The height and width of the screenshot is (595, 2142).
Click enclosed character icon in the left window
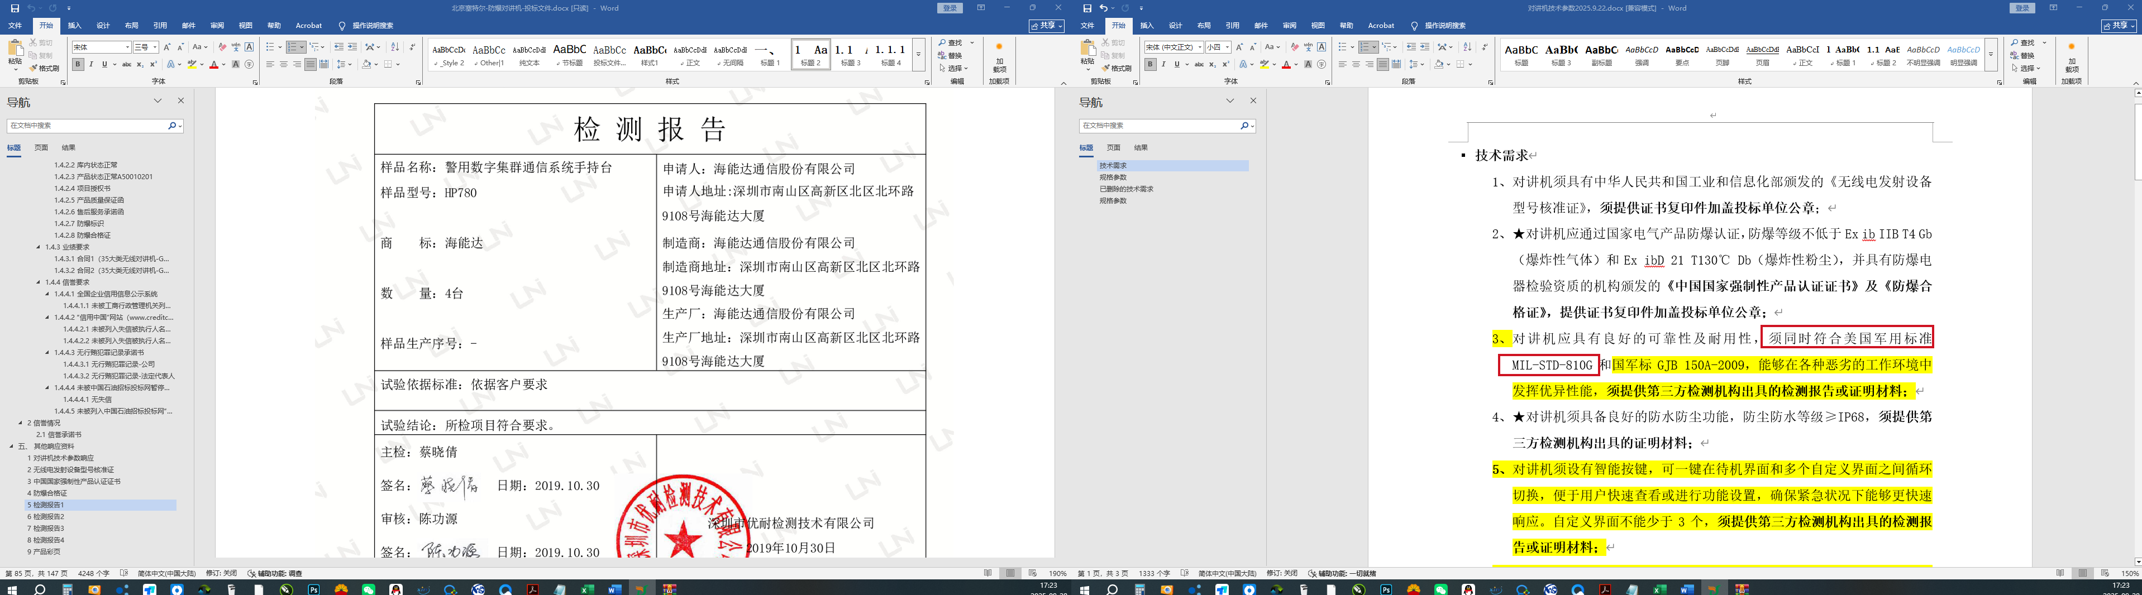(249, 64)
